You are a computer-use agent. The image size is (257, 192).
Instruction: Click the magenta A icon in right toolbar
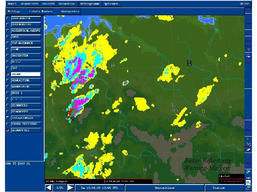click(x=248, y=10)
